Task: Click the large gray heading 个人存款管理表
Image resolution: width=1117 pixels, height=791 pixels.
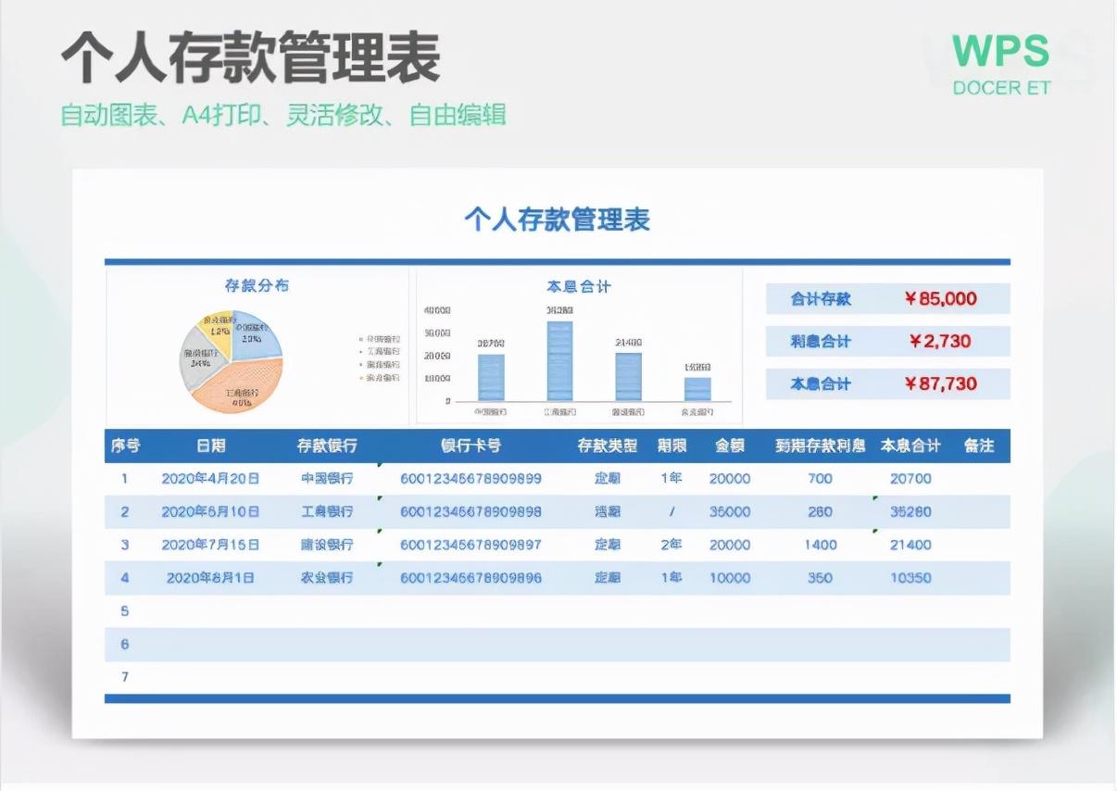Action: 251,57
